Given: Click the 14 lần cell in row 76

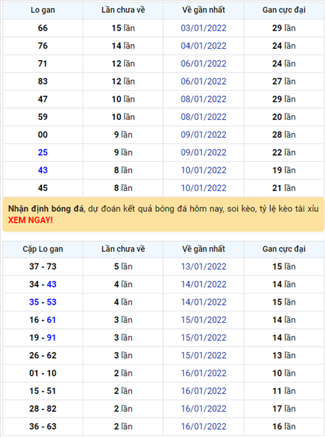Looking at the screenshot, I should (x=123, y=46).
